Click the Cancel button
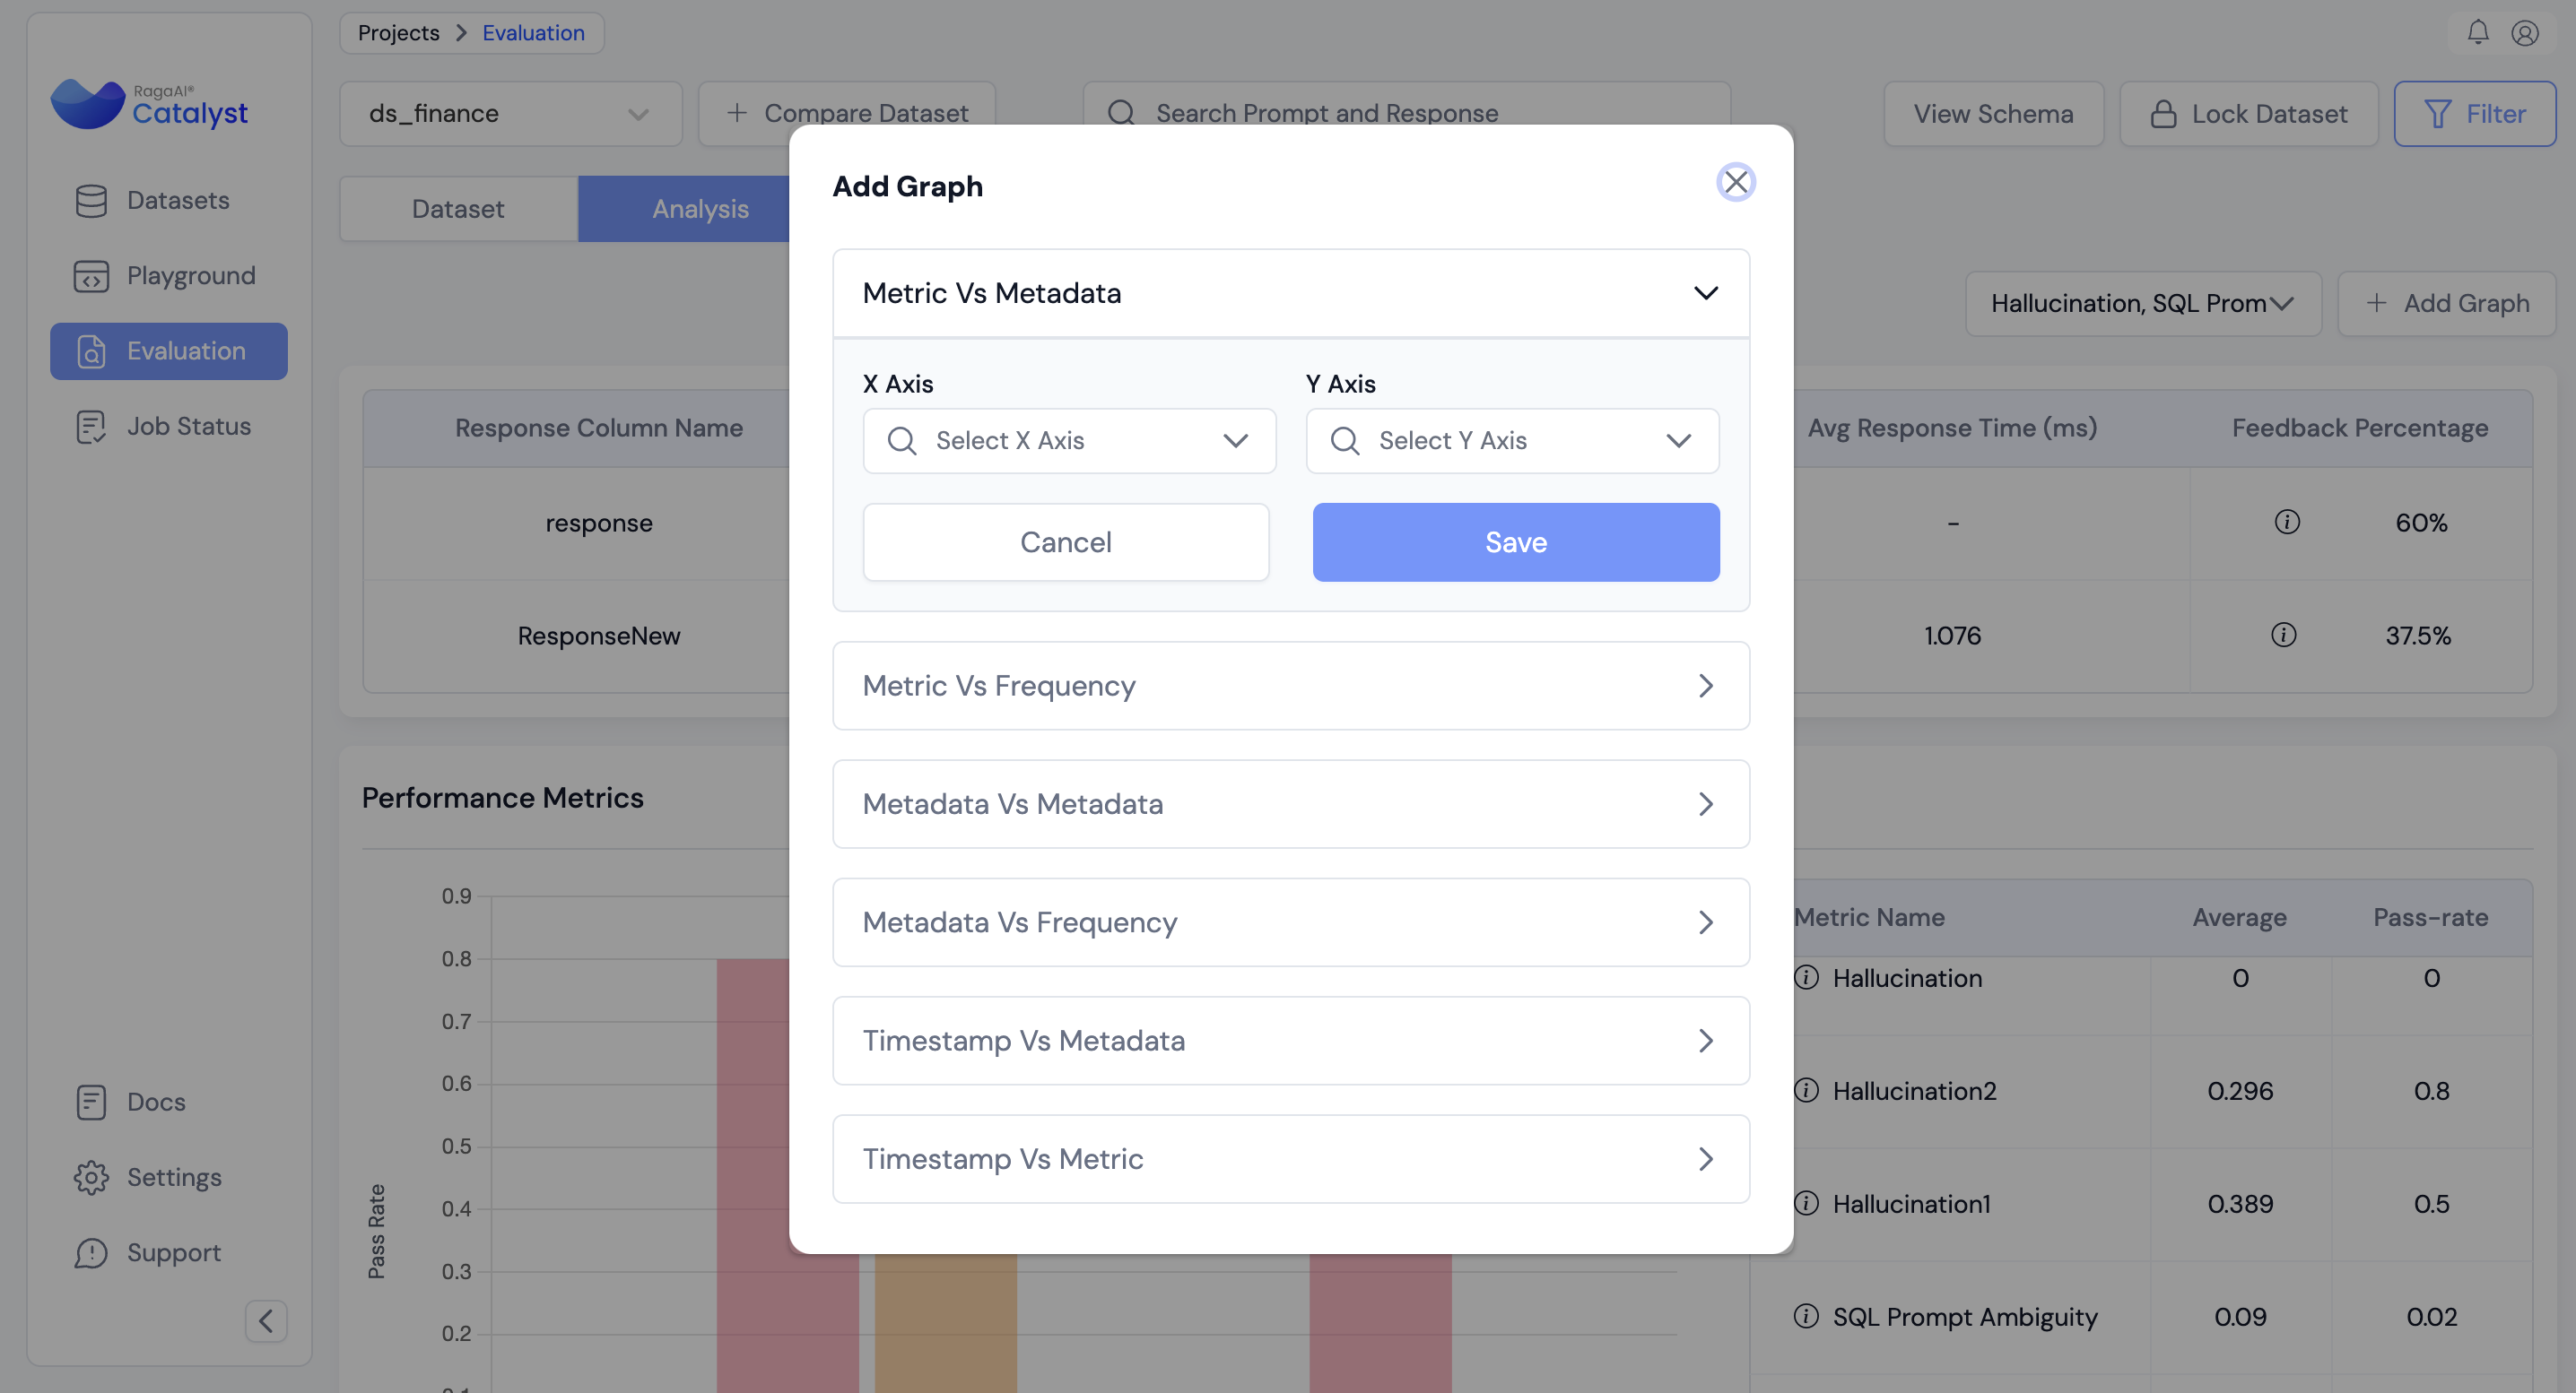The width and height of the screenshot is (2576, 1393). tap(1065, 541)
